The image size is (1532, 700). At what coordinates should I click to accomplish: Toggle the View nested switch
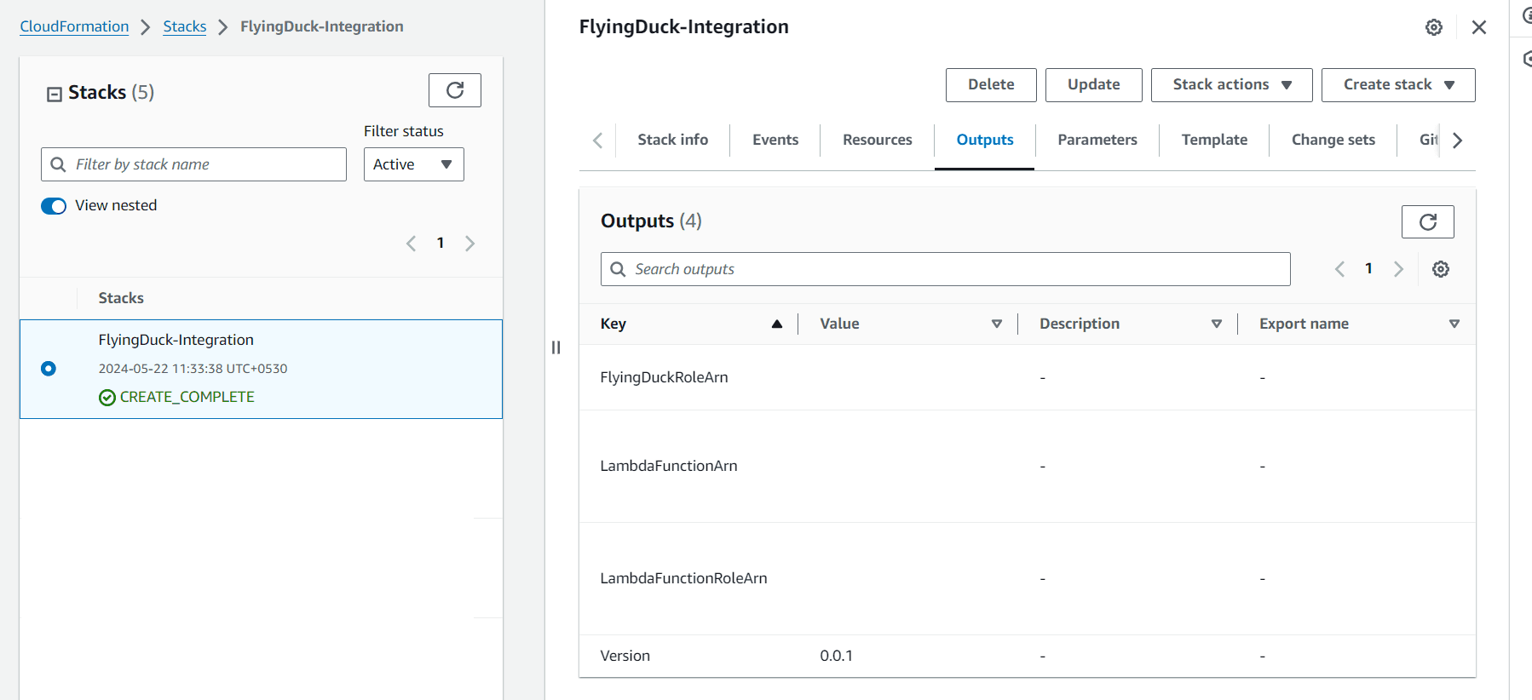coord(54,206)
